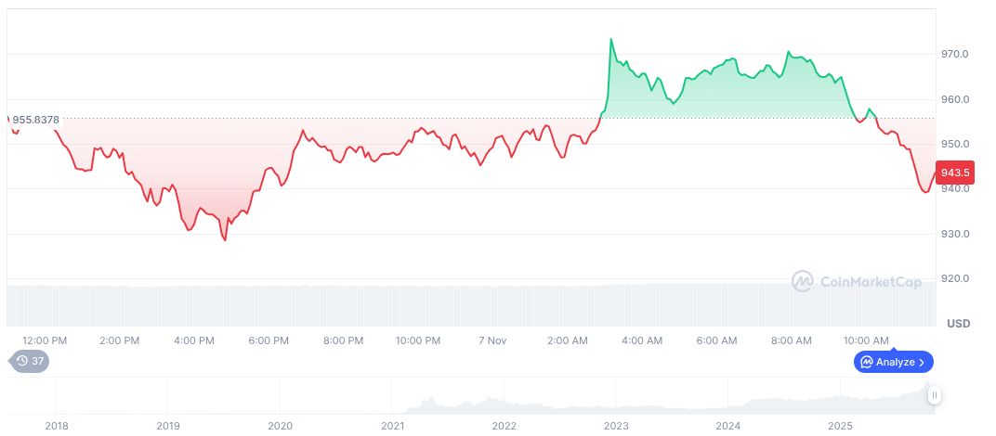
Task: Click the Analyze button's chart icon
Action: (866, 362)
